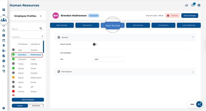The height and width of the screenshot is (111, 206).
Task: Select the User Access tab
Action: (x=113, y=25)
